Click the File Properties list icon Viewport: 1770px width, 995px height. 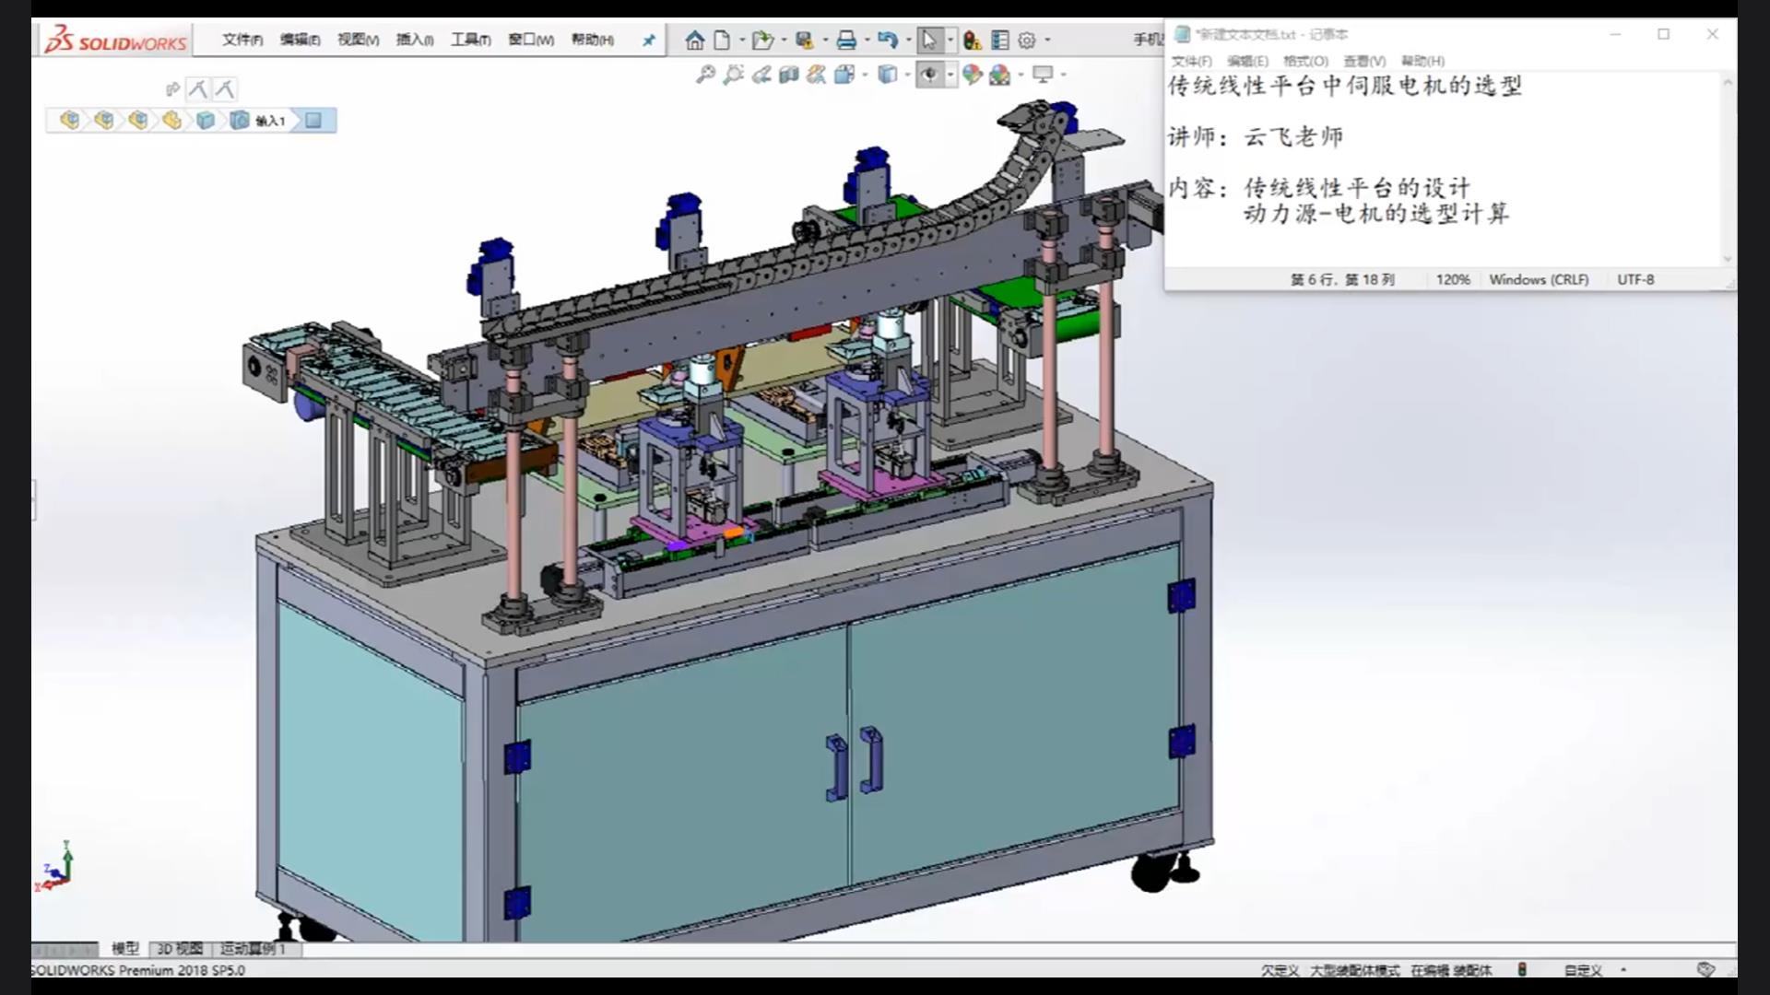click(1000, 40)
